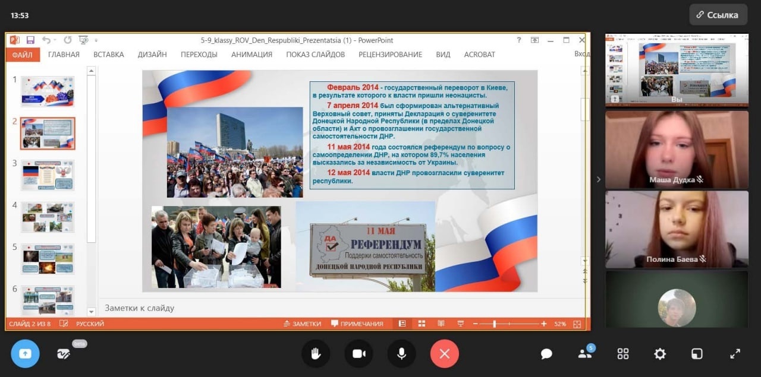Select slide 6 thumbnail
The image size is (761, 377).
coord(48,300)
